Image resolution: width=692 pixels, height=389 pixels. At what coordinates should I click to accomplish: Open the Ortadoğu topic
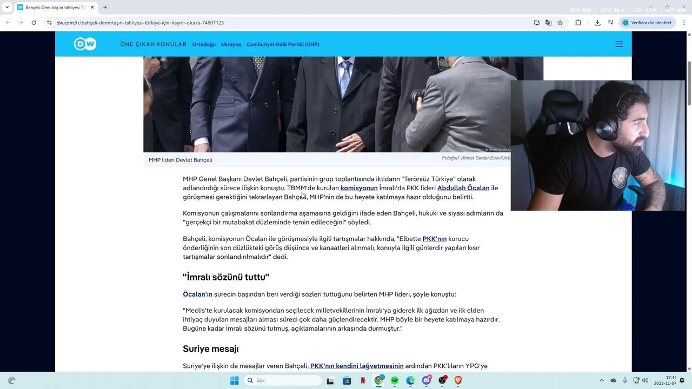[x=204, y=44]
